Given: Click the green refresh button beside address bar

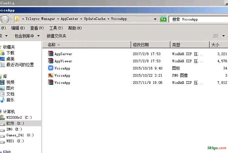Looking at the screenshot, I should (x=163, y=19).
